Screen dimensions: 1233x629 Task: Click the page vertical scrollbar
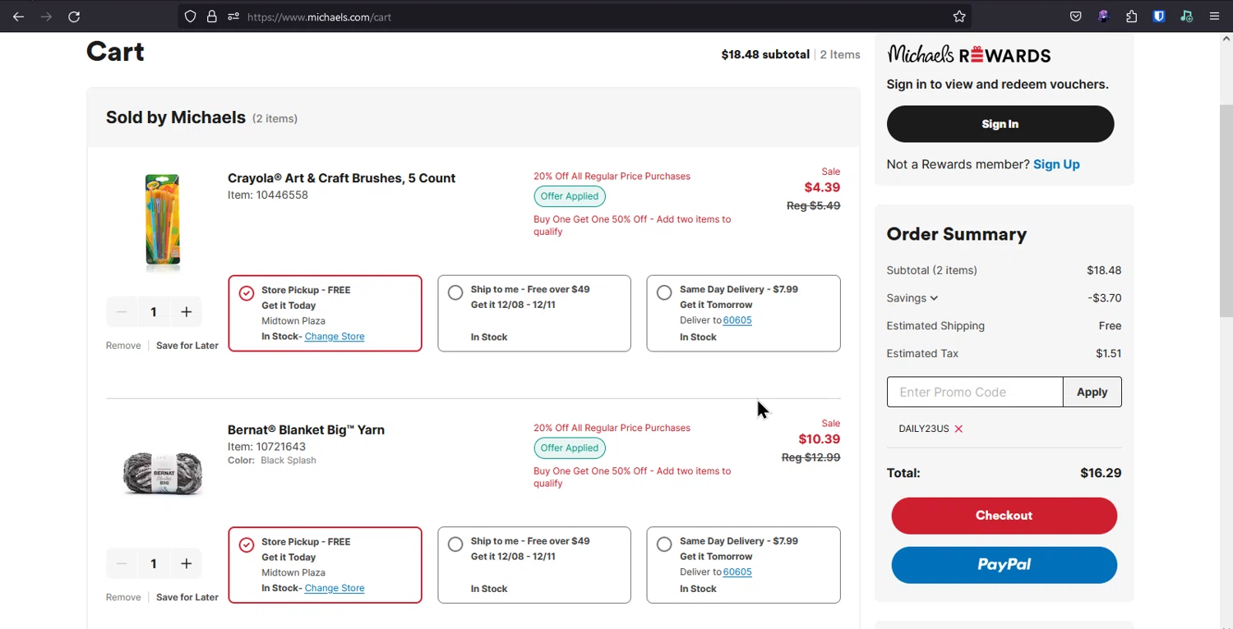click(1226, 209)
